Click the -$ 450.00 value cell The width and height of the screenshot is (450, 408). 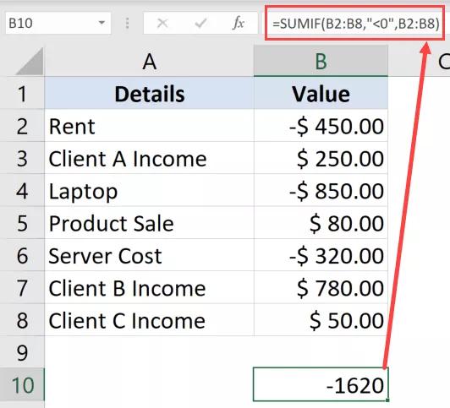(x=321, y=126)
